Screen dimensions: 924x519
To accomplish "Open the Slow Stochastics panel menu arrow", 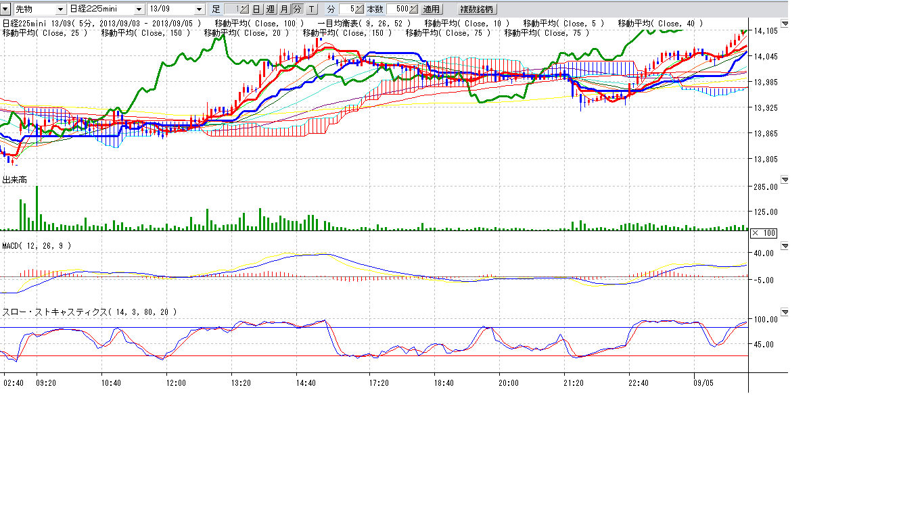I will [x=785, y=312].
